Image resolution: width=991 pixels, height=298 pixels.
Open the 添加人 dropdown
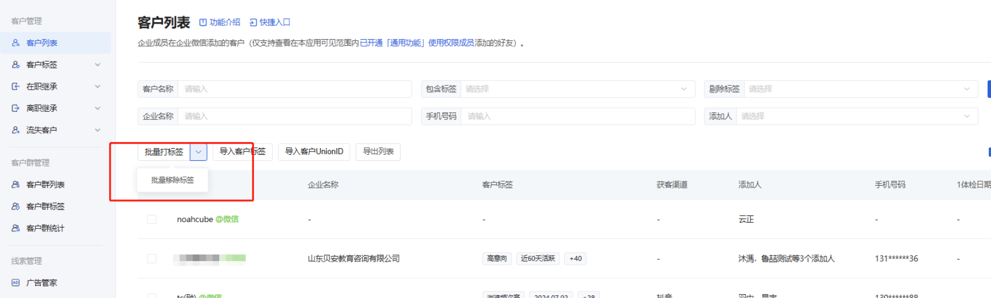tap(857, 116)
